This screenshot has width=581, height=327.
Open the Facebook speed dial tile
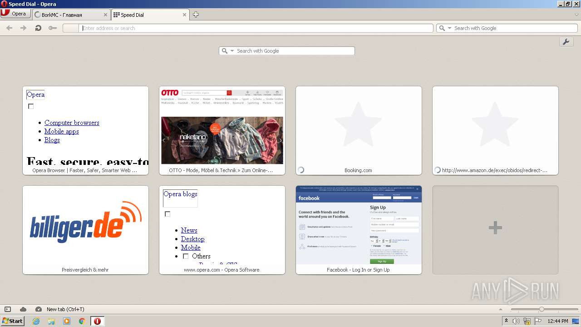point(359,230)
